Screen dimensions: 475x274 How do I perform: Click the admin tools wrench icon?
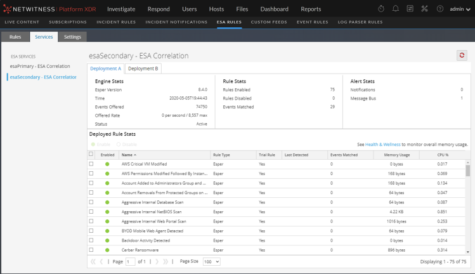tap(425, 9)
